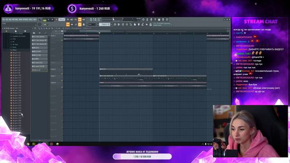
Task: Mute Track 7 with its green dot
Action: [62, 81]
